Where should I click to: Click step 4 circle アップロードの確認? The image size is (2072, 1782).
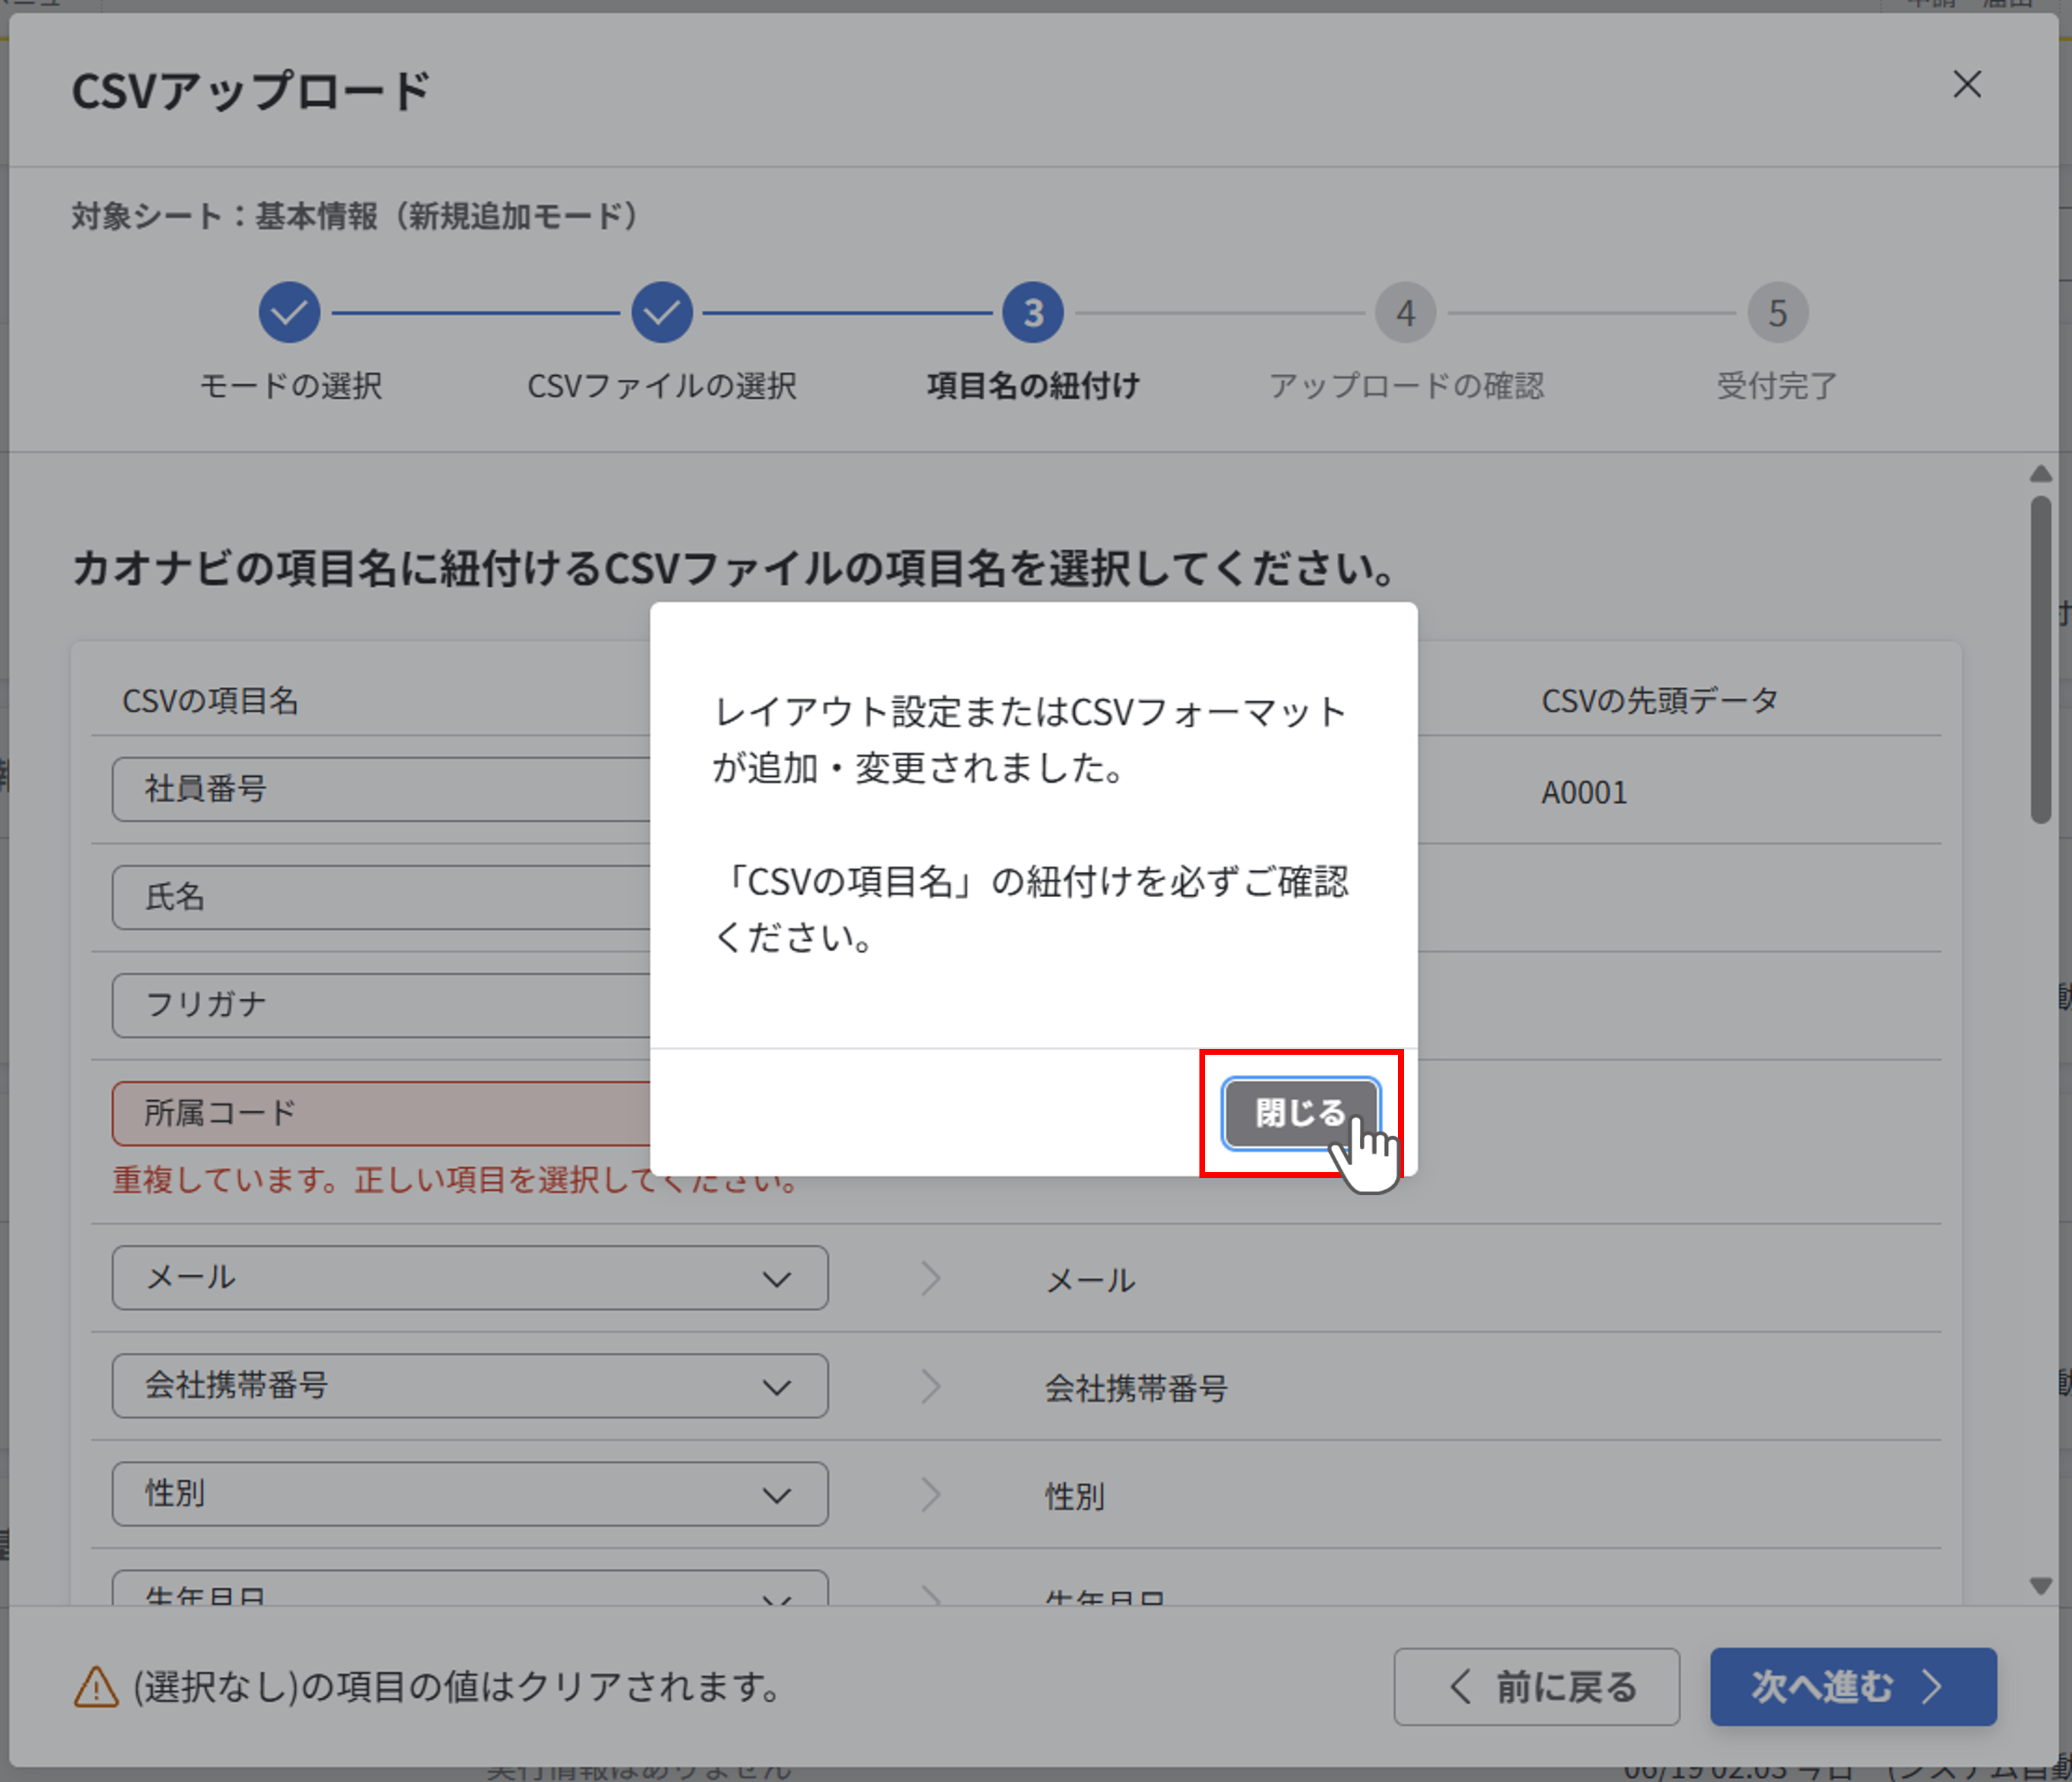[x=1405, y=313]
